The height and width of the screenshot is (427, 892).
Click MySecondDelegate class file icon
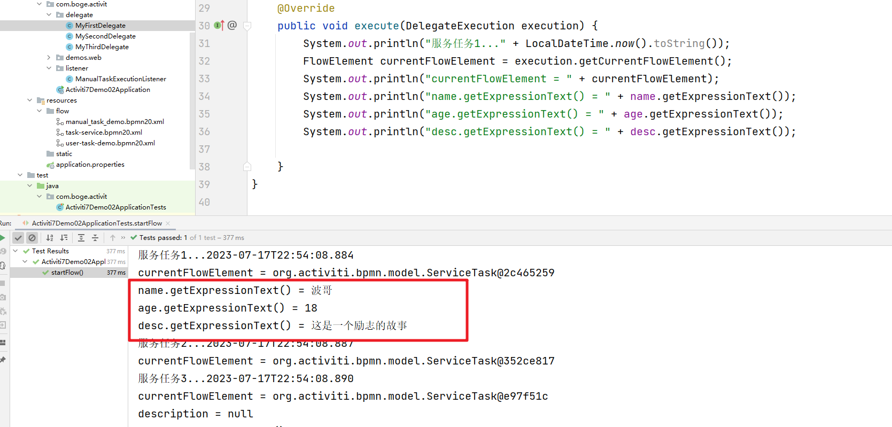point(69,36)
